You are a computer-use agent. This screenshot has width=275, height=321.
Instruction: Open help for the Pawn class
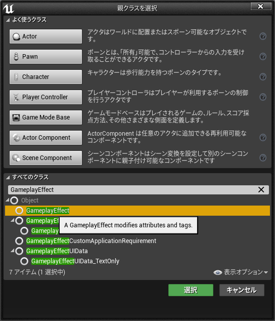pyautogui.click(x=263, y=56)
